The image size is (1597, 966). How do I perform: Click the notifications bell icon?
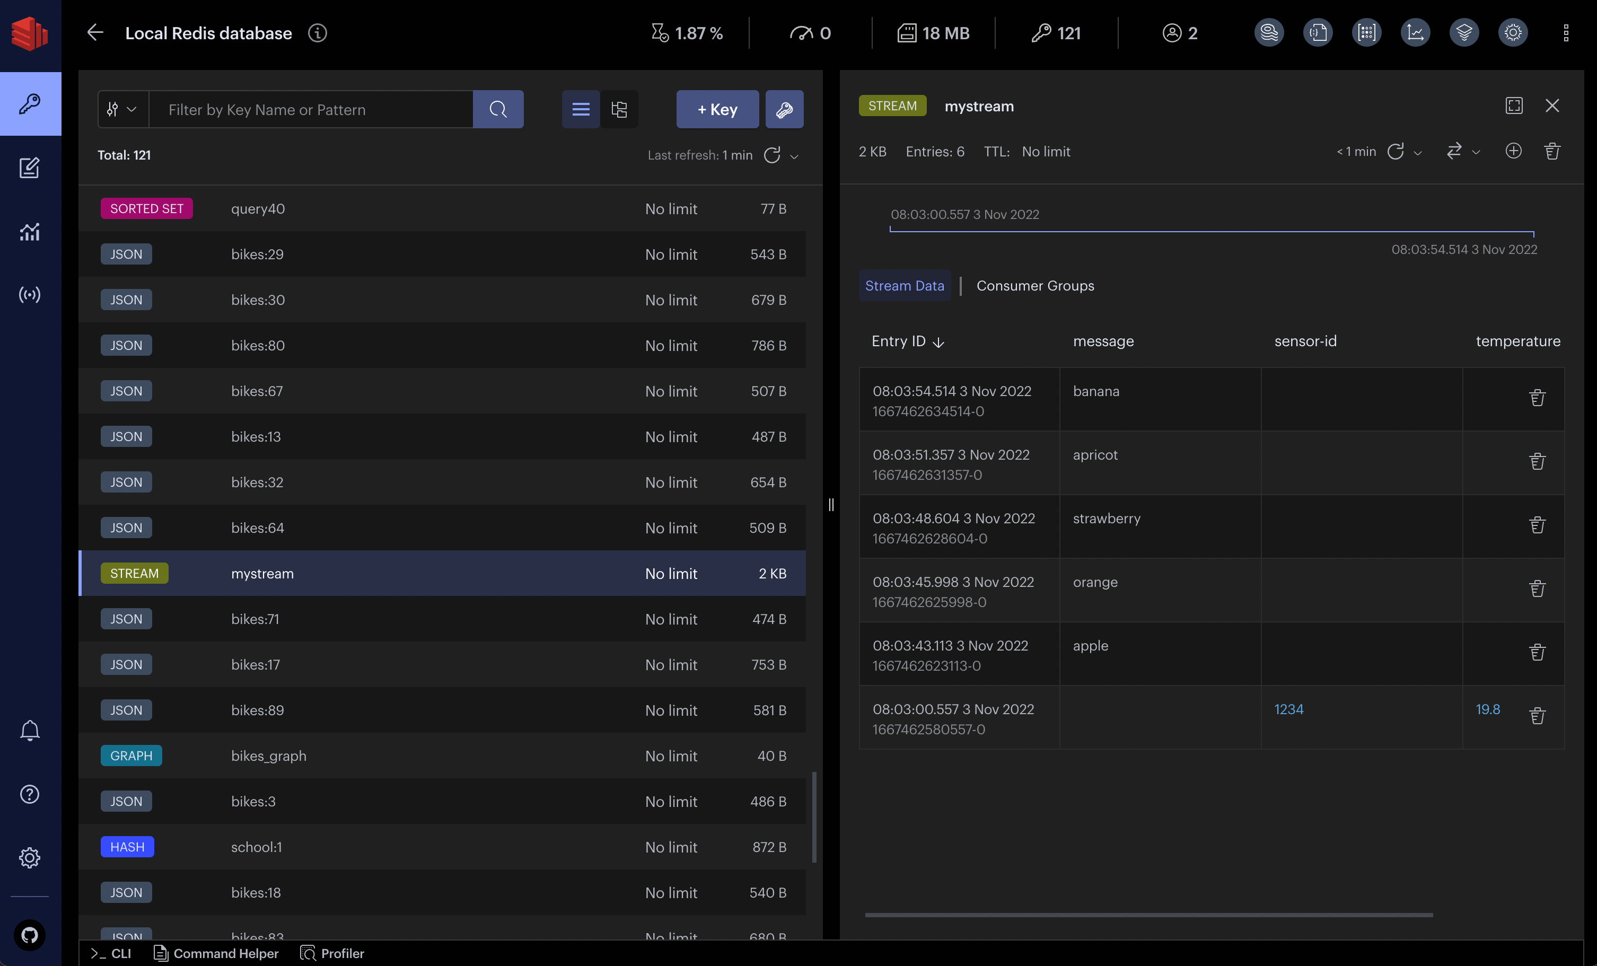(x=29, y=730)
